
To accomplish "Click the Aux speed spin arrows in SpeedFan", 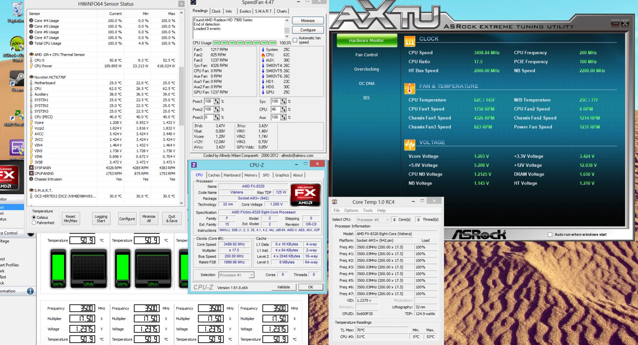I will pos(284,117).
